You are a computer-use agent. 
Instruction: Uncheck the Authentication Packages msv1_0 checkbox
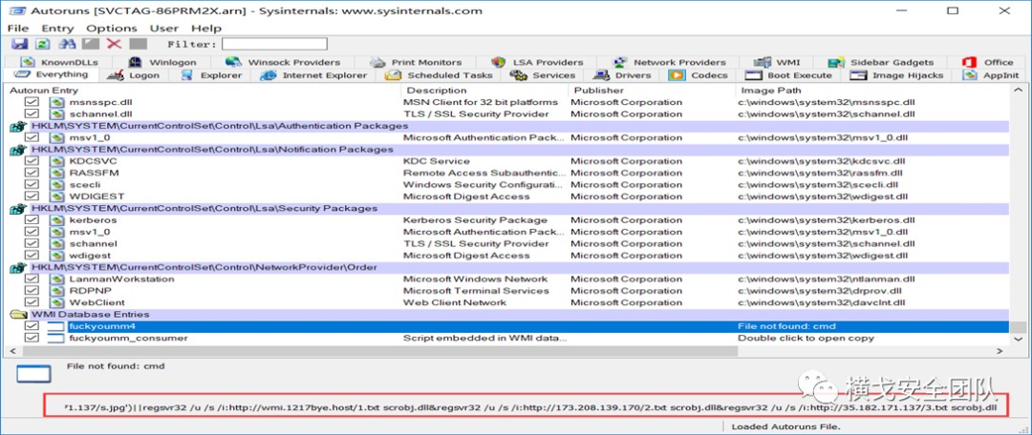point(32,137)
